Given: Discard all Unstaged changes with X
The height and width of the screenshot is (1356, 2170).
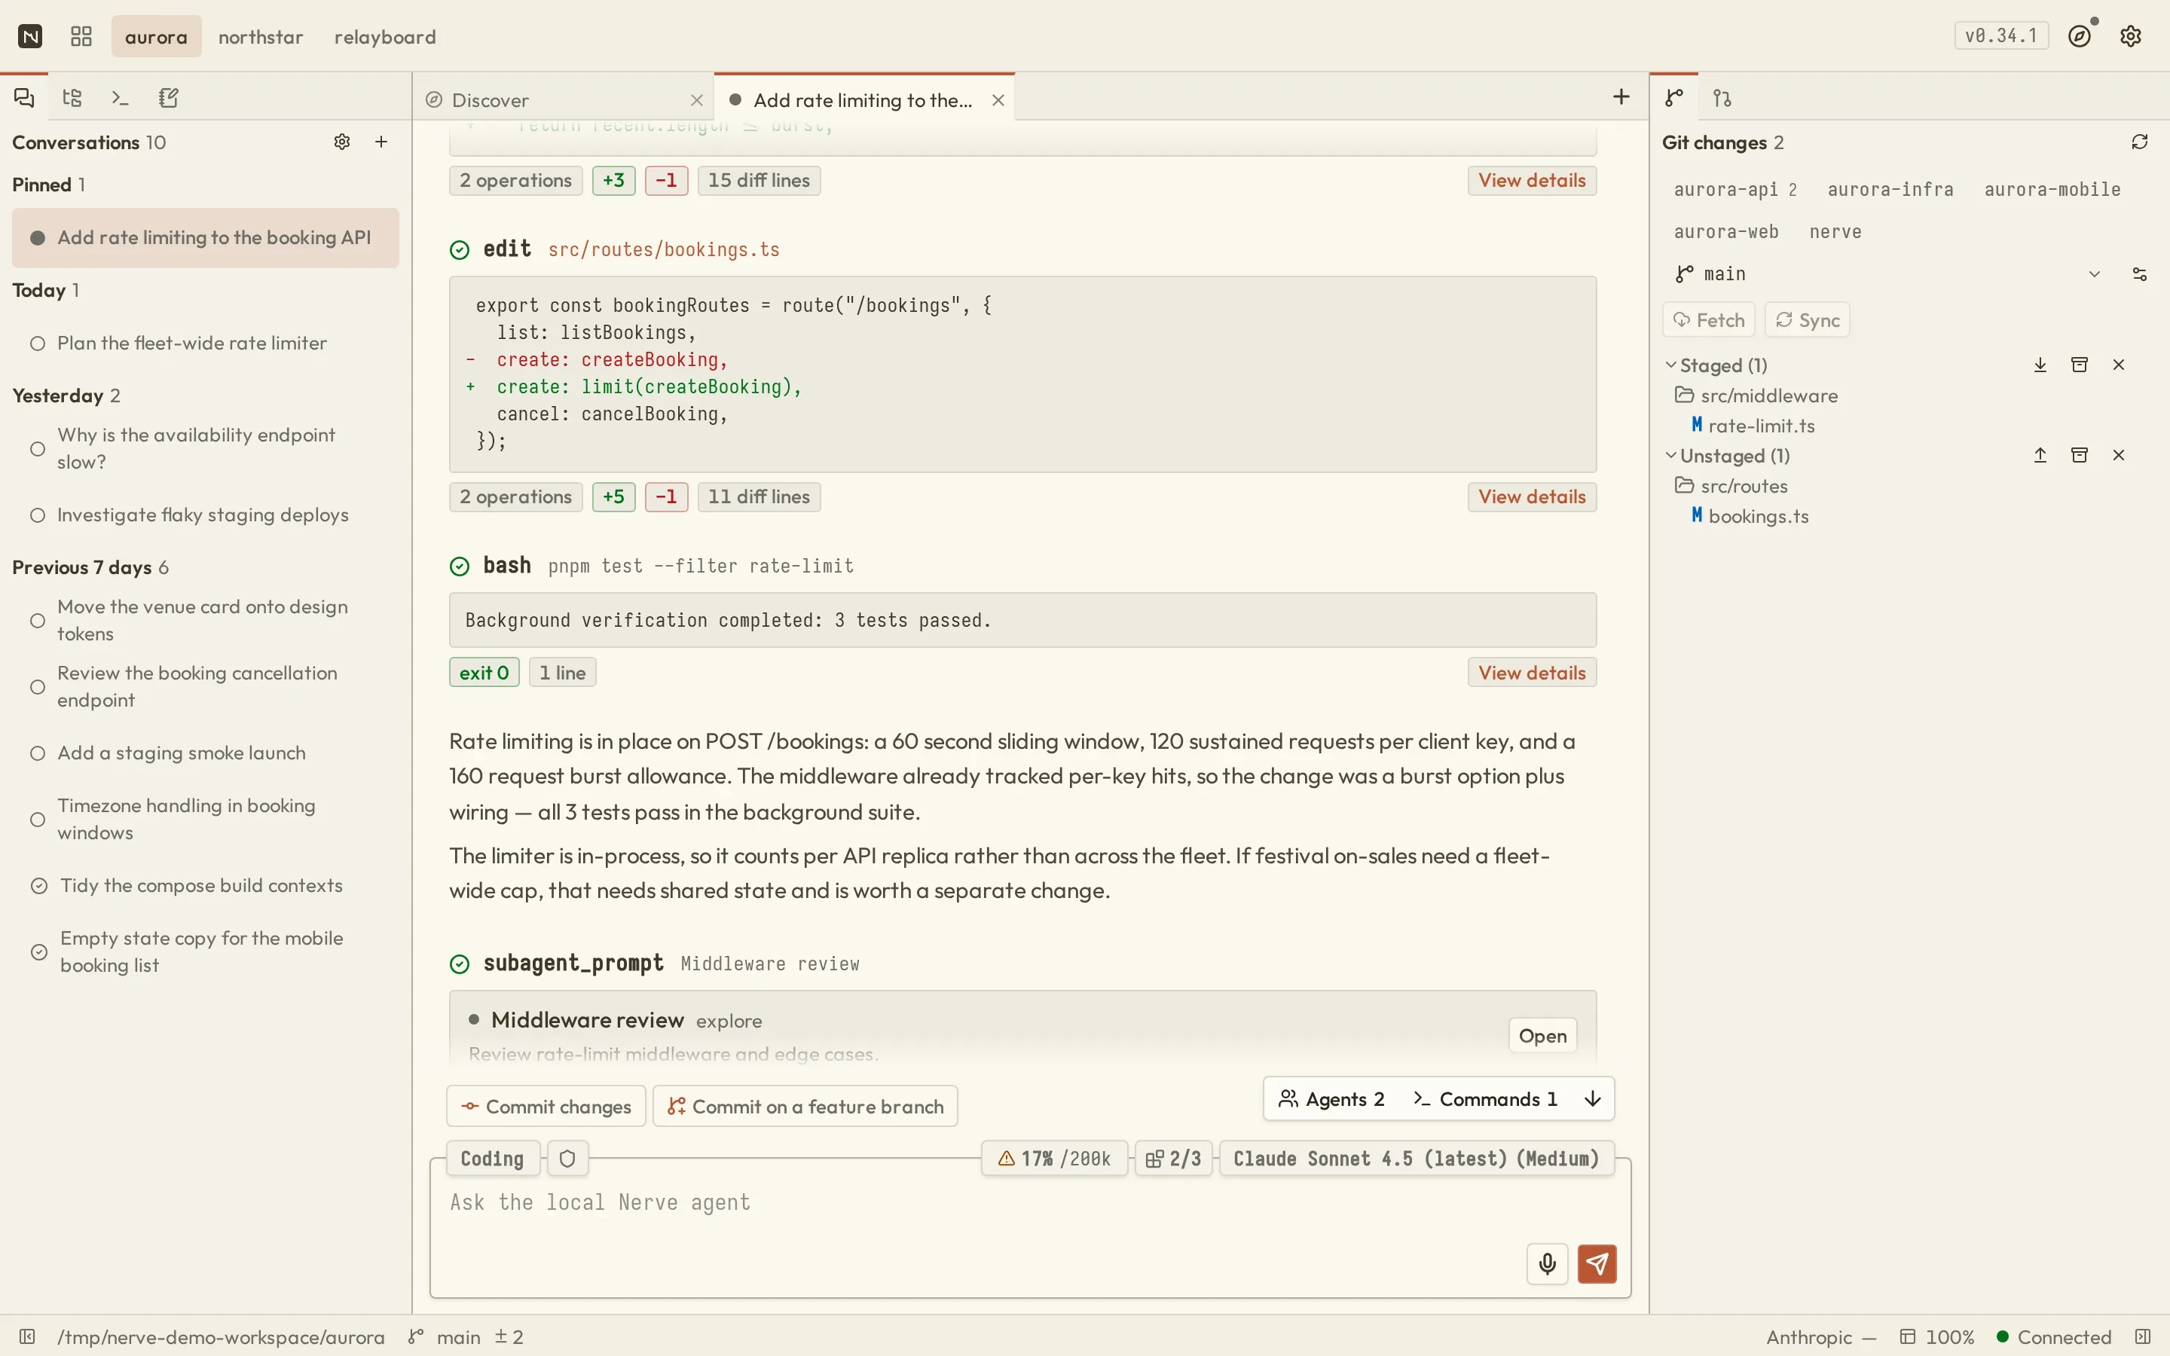Looking at the screenshot, I should 2119,456.
